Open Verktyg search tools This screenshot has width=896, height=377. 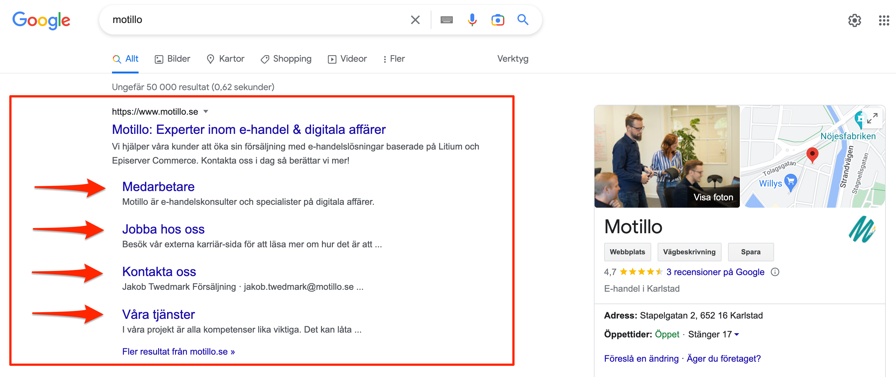512,59
